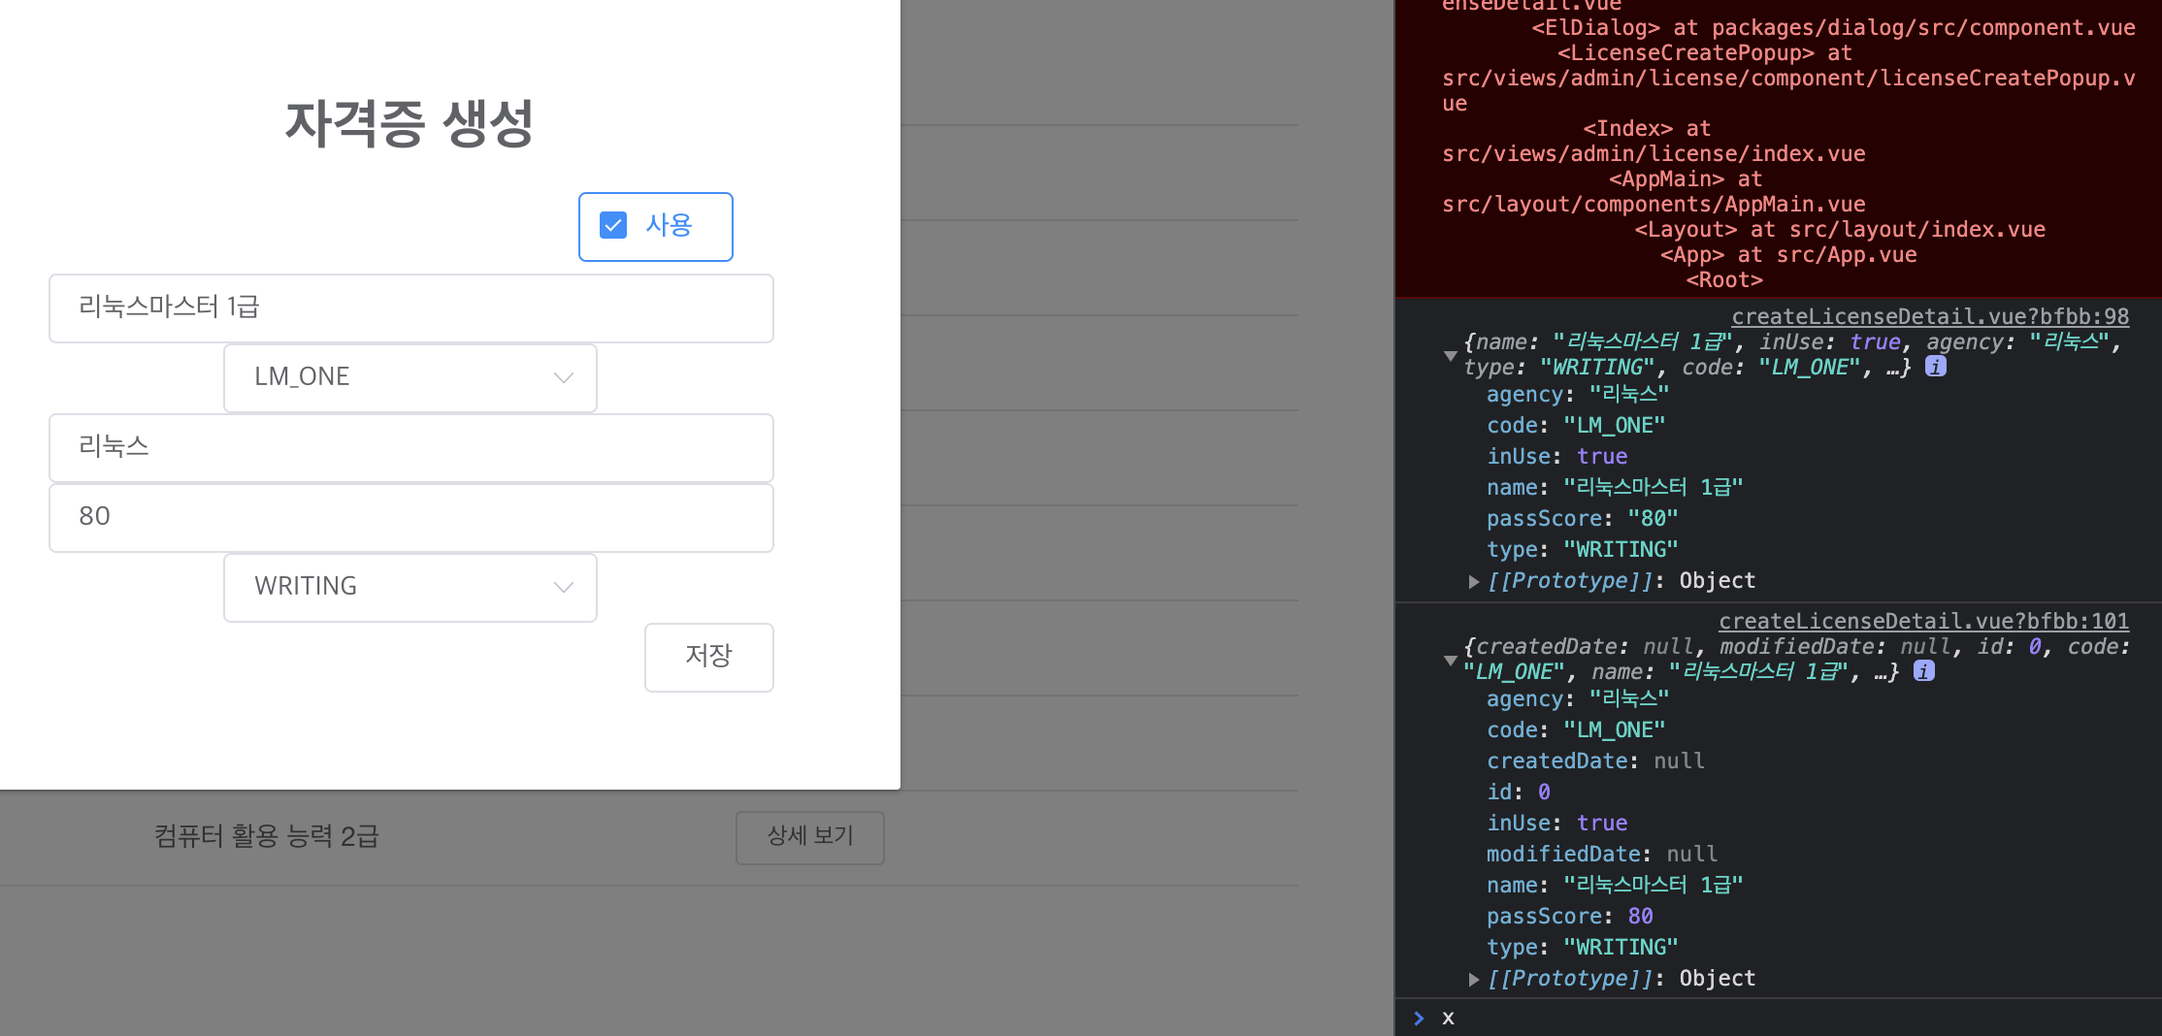
Task: Toggle the 사용 checkbox
Action: click(613, 225)
